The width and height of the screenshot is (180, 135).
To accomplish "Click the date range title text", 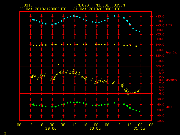I will pos(70,9).
